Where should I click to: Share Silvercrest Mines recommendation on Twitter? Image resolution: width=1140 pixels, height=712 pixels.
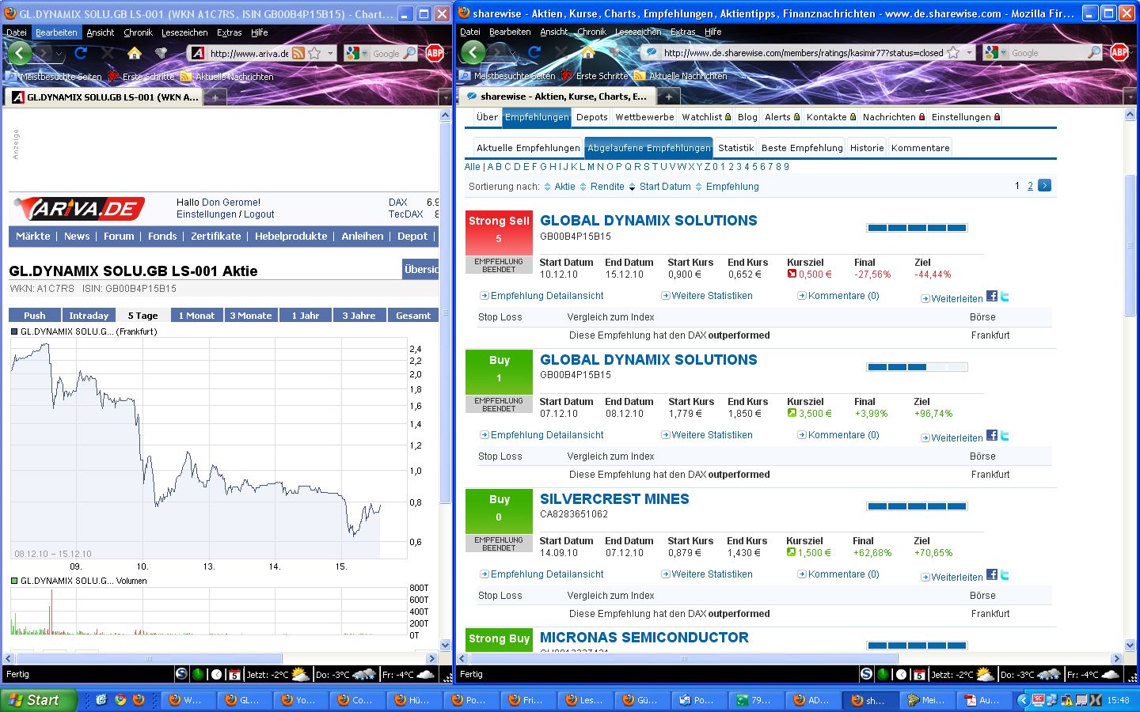[x=1005, y=575]
